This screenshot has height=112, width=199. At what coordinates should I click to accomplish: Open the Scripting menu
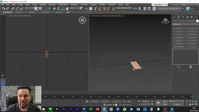coord(93,5)
